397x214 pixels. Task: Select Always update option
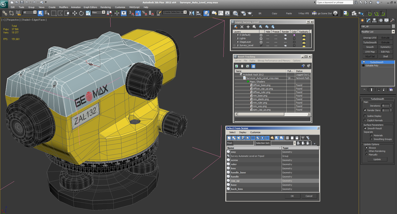point(366,148)
